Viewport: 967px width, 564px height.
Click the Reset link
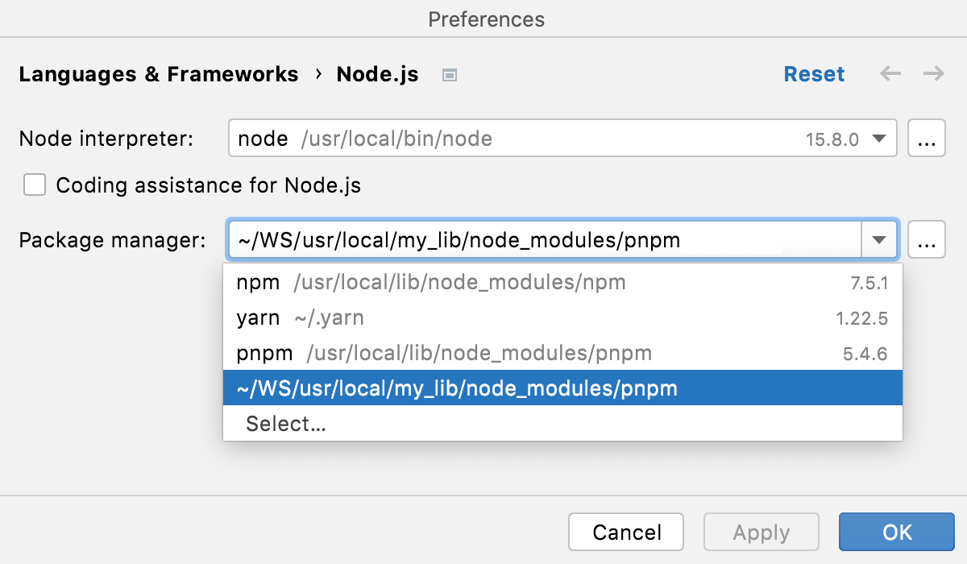click(814, 74)
